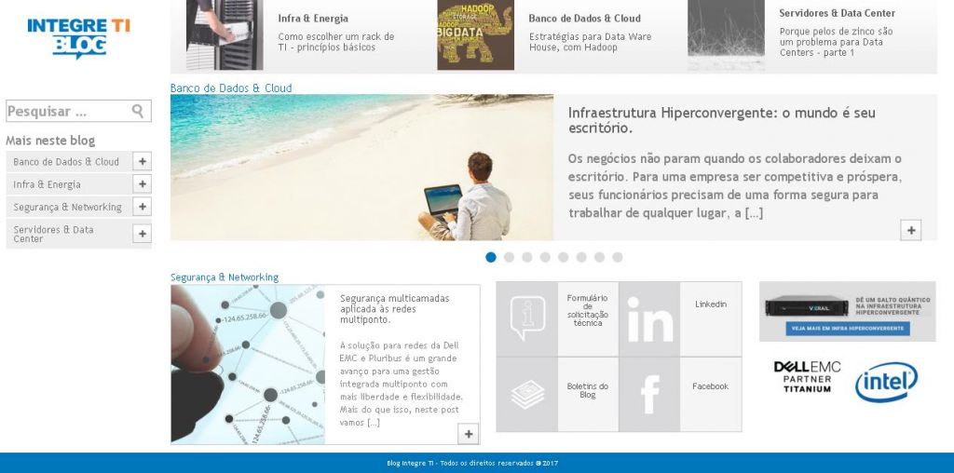Open Infra & Energia sidebar item
954x473 pixels.
(x=47, y=184)
